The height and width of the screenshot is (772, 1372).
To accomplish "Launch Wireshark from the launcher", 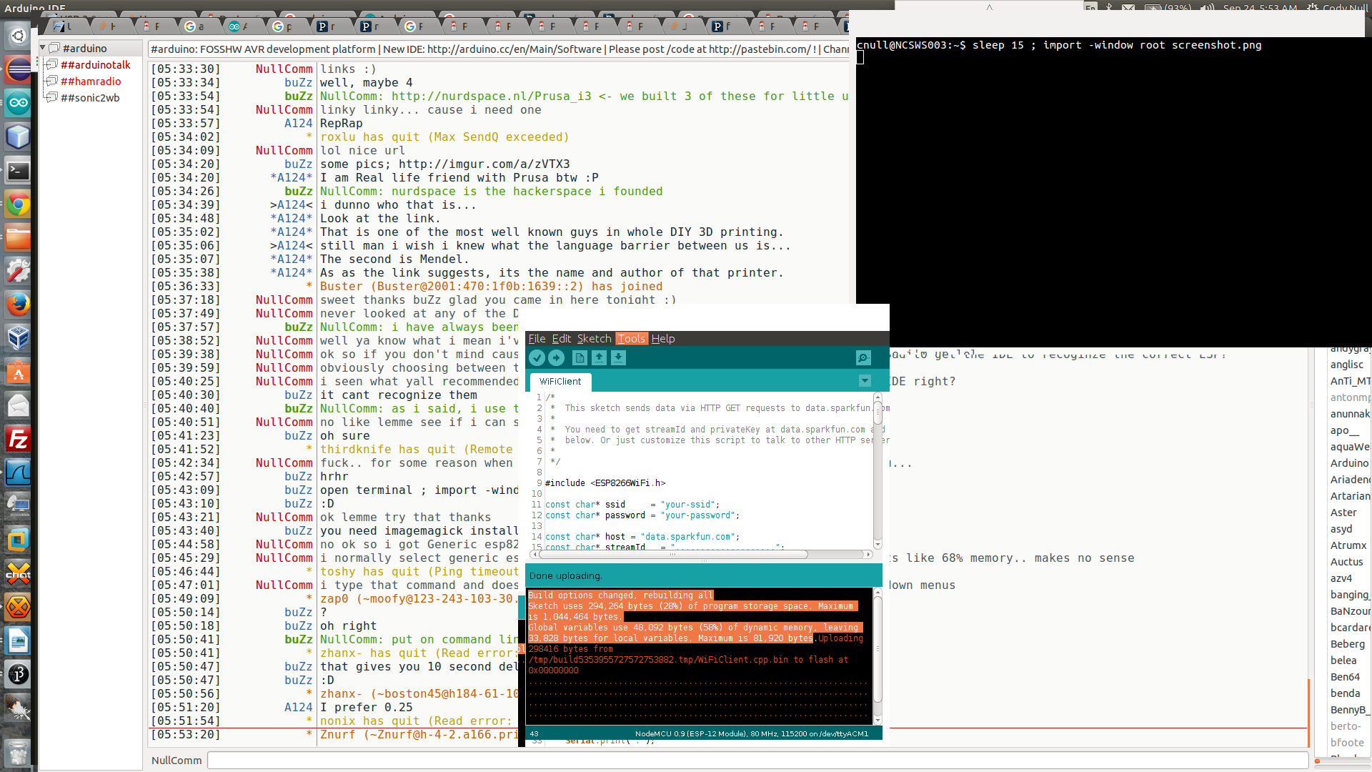I will tap(18, 473).
